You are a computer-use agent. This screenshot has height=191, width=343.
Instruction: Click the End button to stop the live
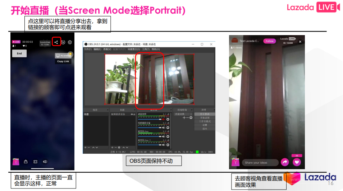pyautogui.click(x=19, y=53)
